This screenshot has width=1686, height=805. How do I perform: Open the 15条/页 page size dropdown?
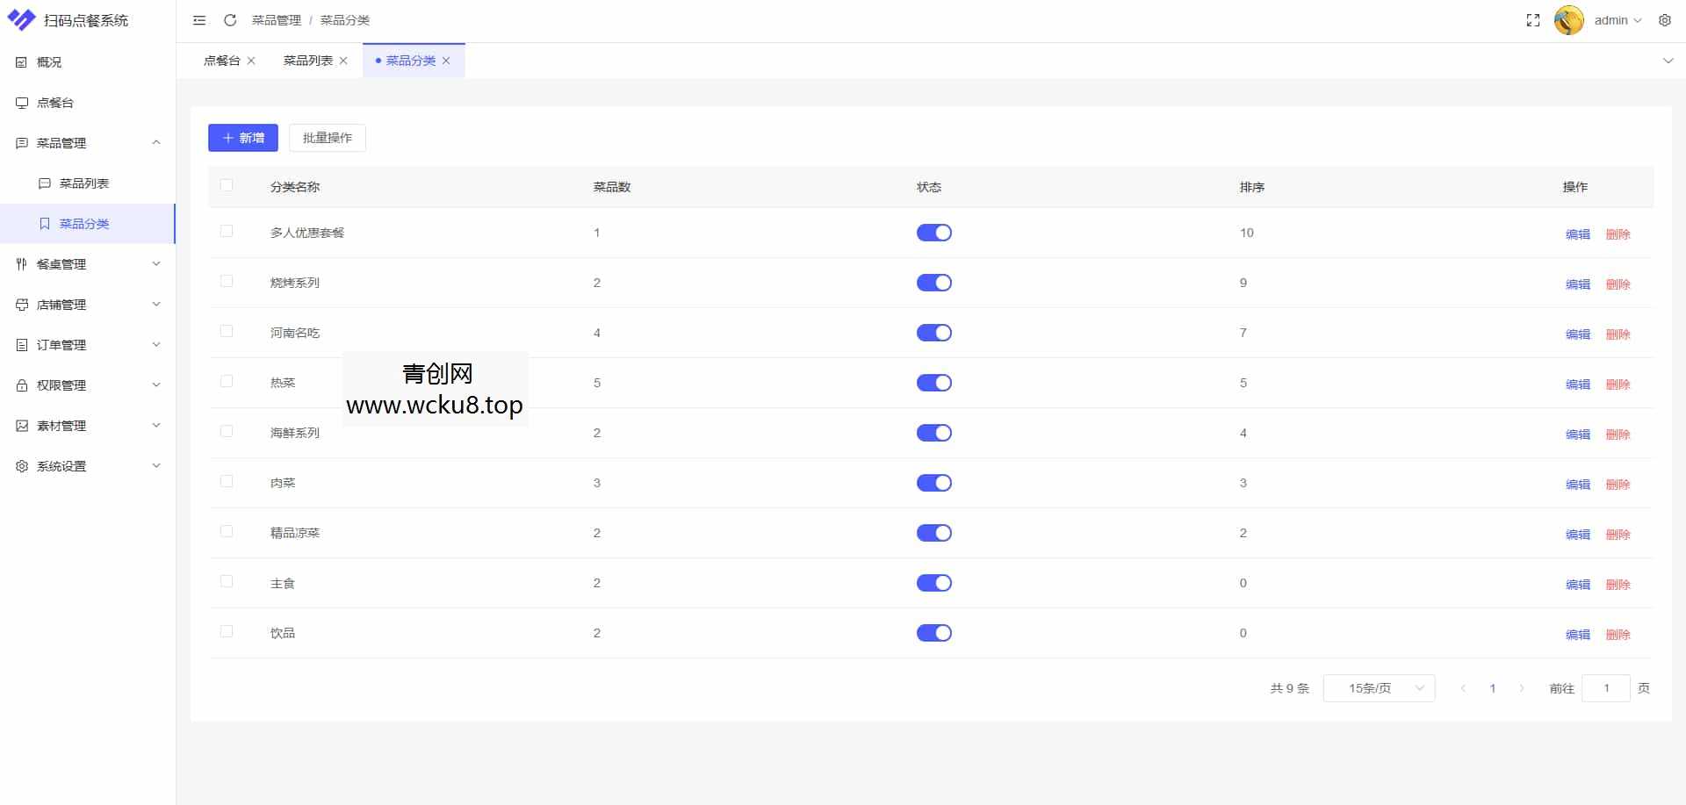tap(1379, 688)
